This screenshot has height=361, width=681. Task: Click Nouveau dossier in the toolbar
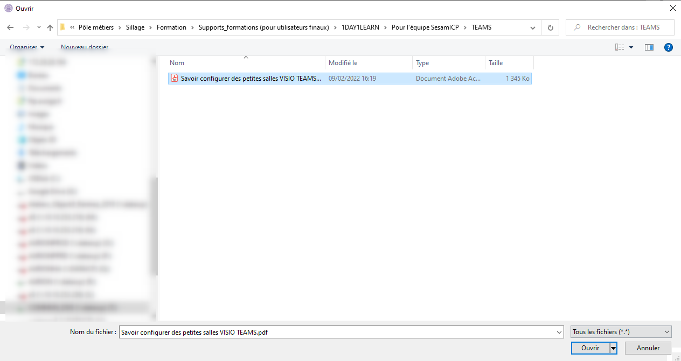(x=85, y=47)
